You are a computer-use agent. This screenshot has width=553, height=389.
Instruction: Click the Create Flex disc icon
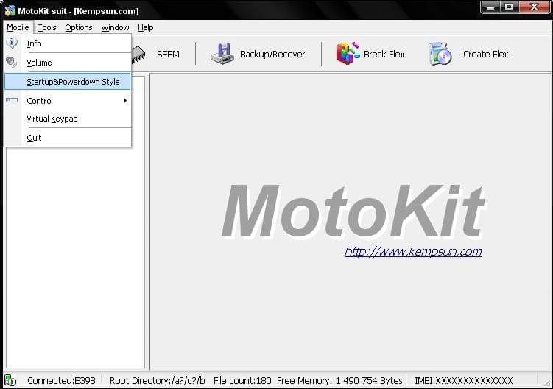[440, 54]
